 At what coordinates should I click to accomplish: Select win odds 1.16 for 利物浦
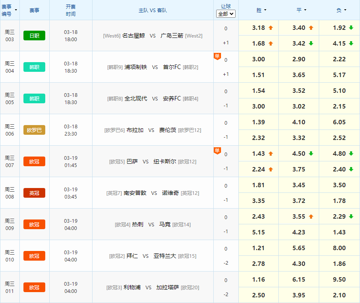point(259,279)
